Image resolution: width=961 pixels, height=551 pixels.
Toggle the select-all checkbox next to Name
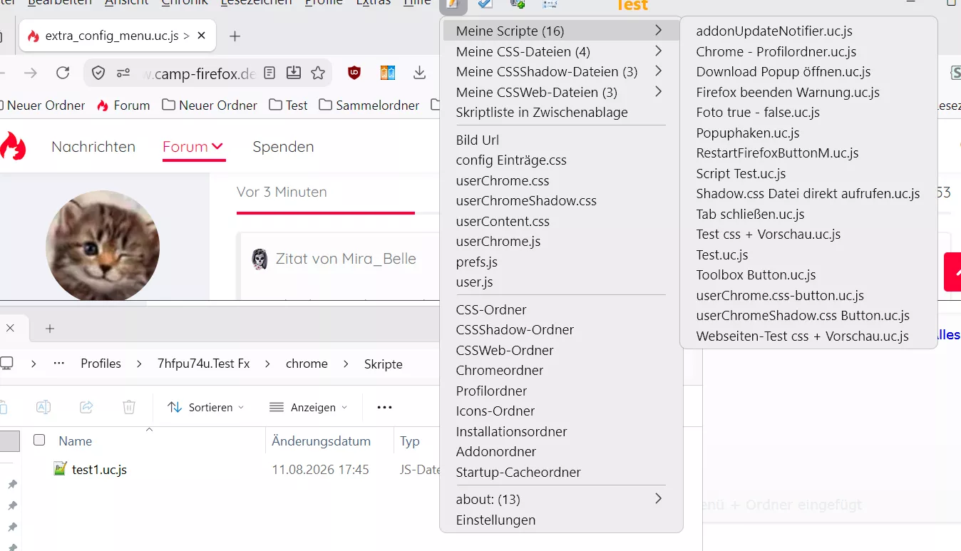tap(39, 440)
